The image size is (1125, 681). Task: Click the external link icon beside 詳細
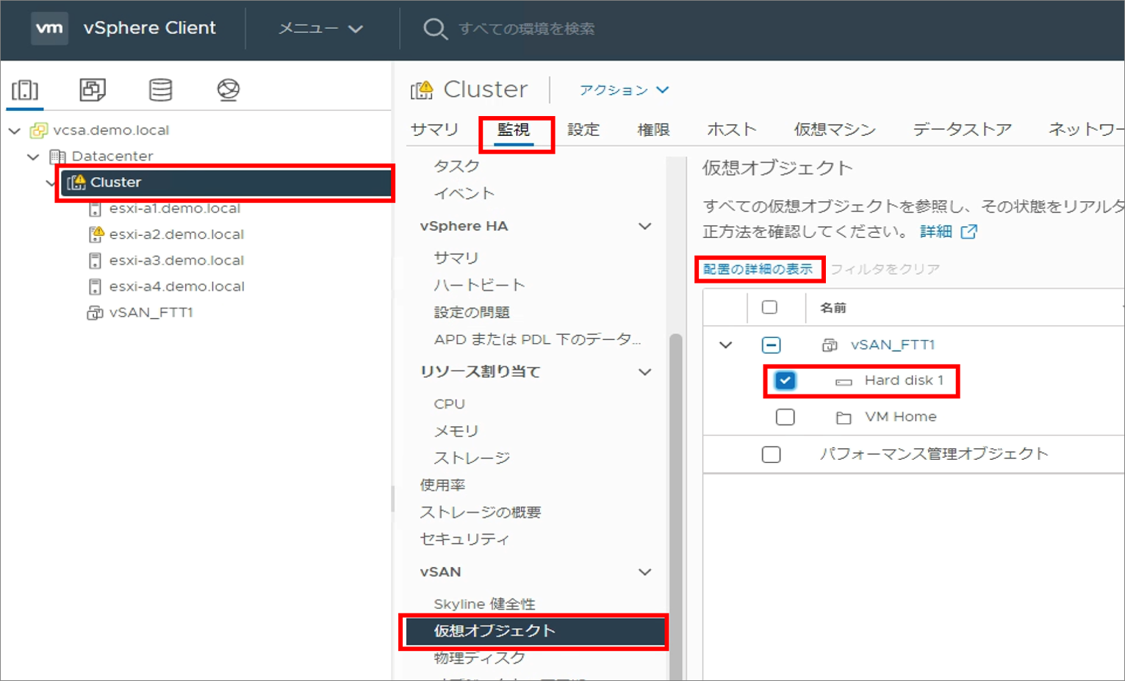969,231
